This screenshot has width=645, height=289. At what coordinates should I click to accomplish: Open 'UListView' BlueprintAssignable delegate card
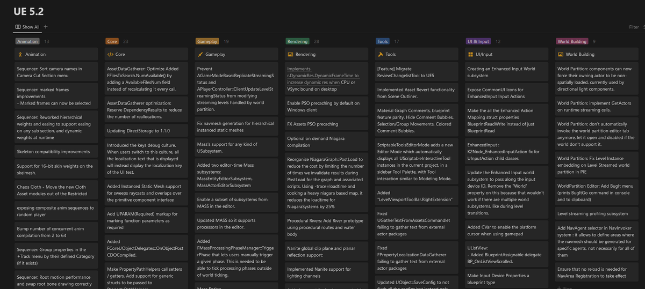tap(507, 255)
